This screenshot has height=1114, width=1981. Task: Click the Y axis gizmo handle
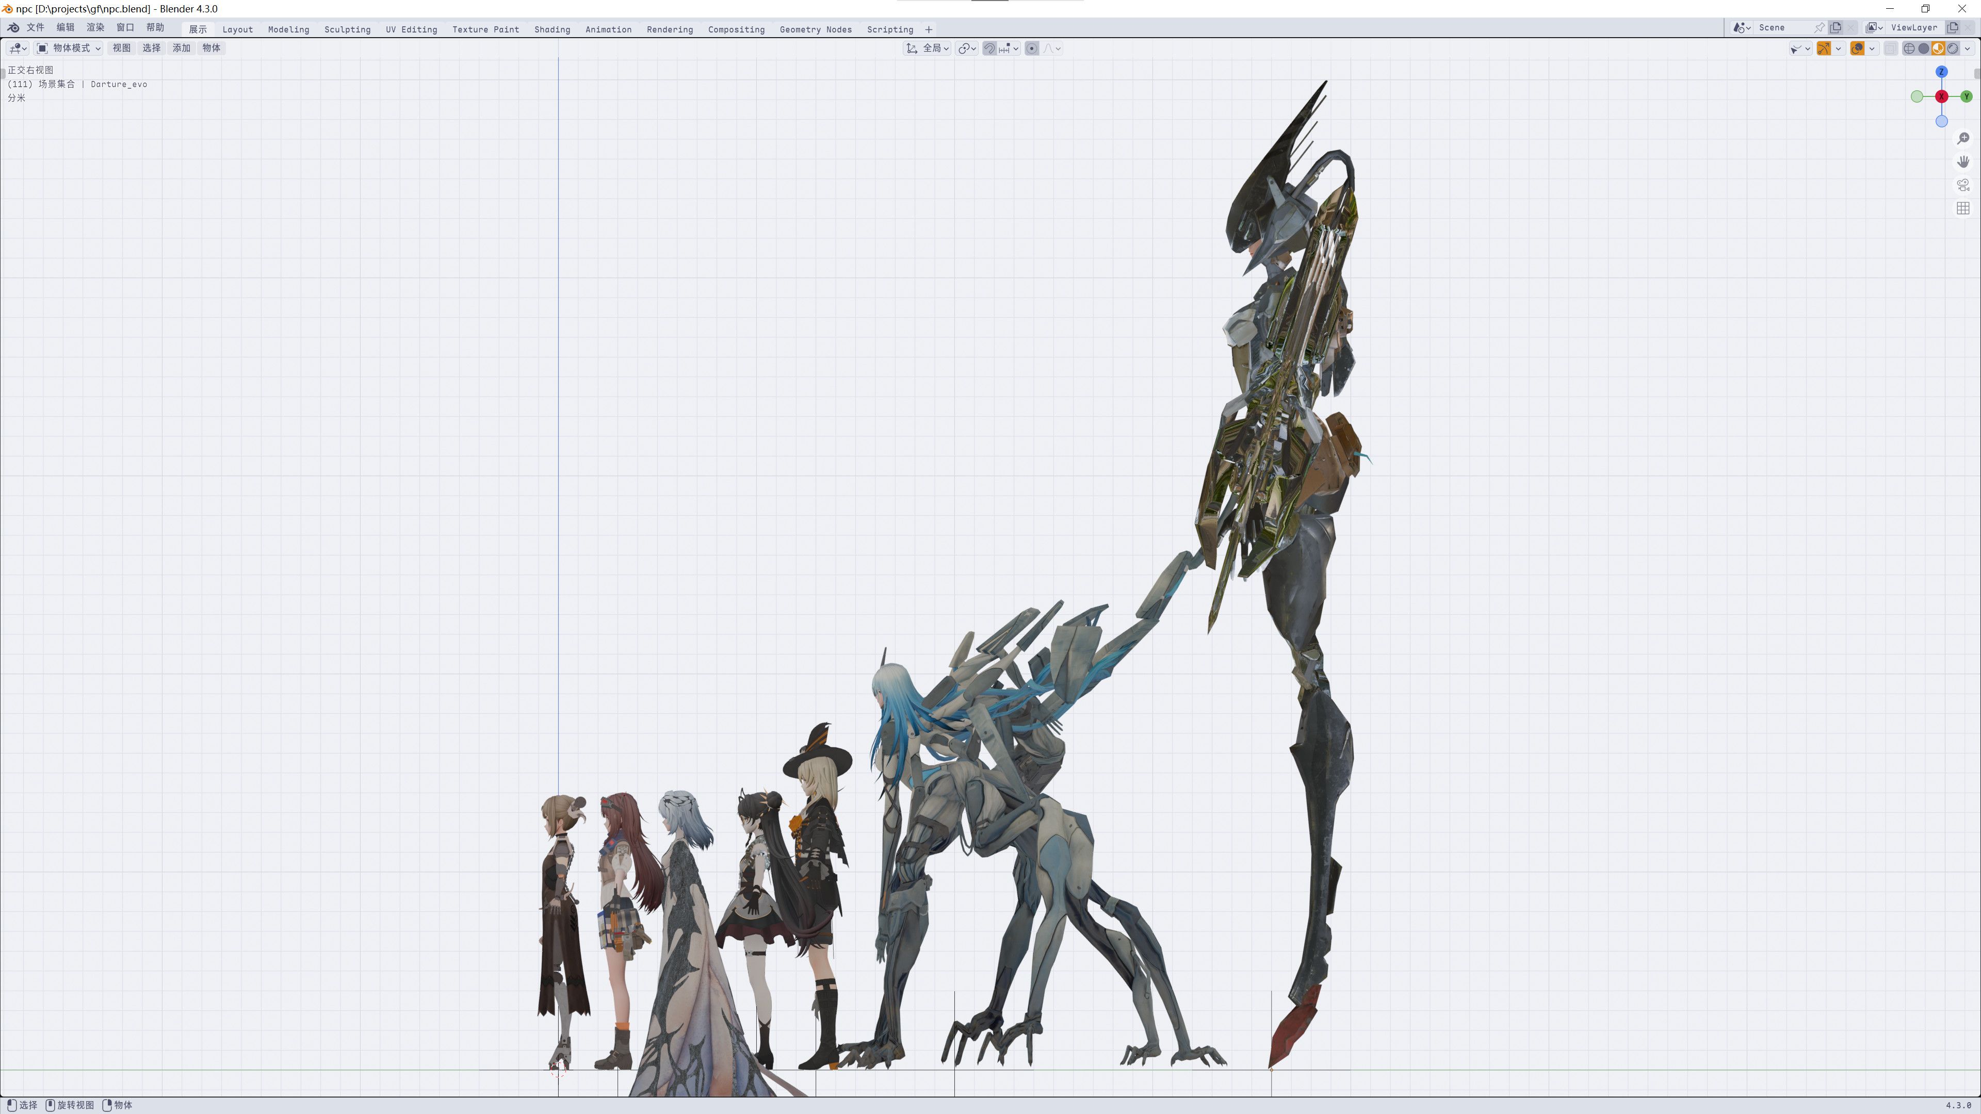pos(1967,96)
